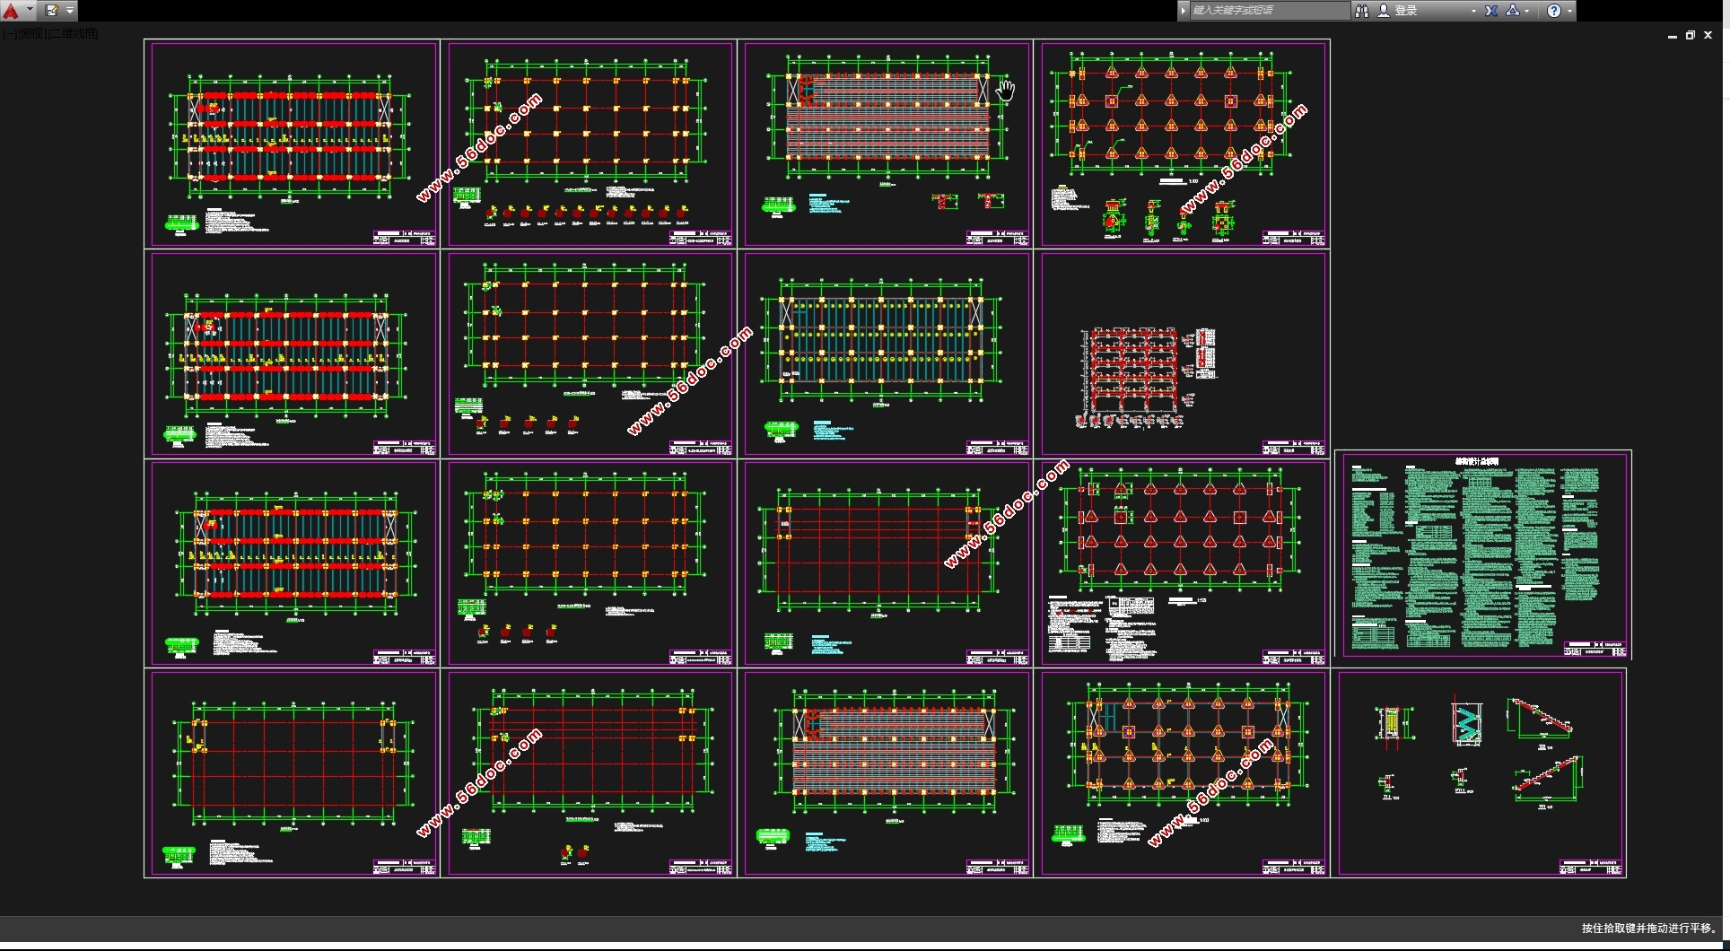The width and height of the screenshot is (1730, 951).
Task: Click the arrow left of search box
Action: (x=1183, y=11)
